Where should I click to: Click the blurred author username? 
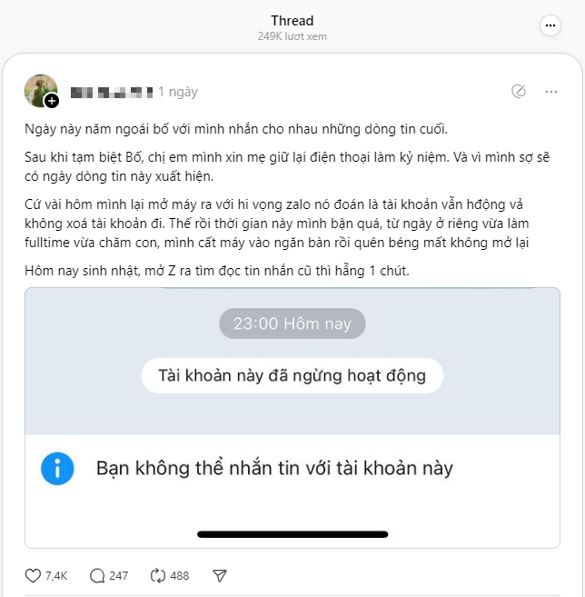coord(111,92)
